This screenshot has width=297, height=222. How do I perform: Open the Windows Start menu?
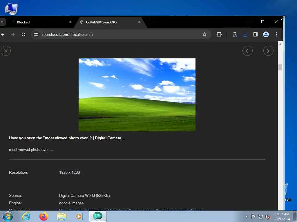point(8,216)
